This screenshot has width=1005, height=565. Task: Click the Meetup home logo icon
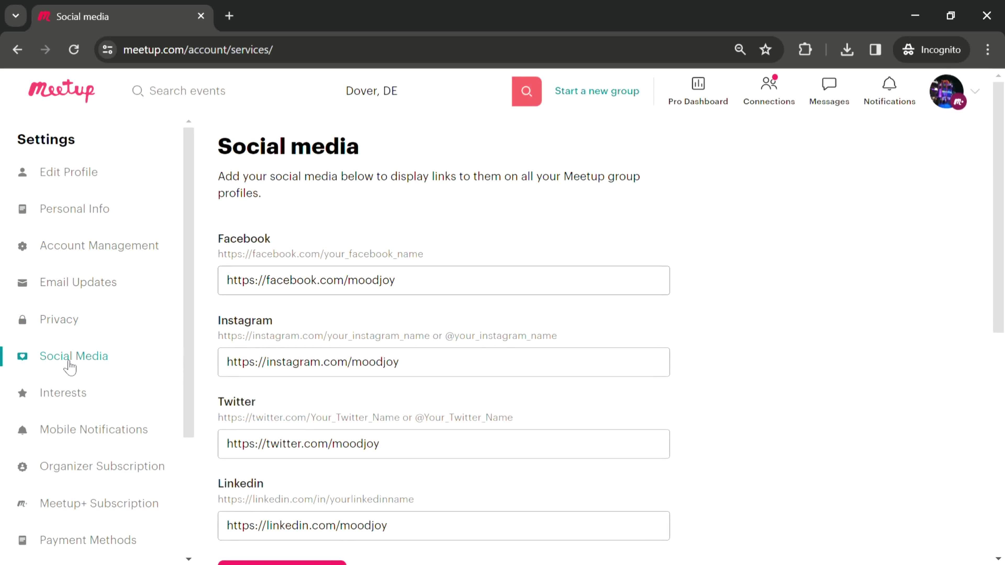[62, 90]
